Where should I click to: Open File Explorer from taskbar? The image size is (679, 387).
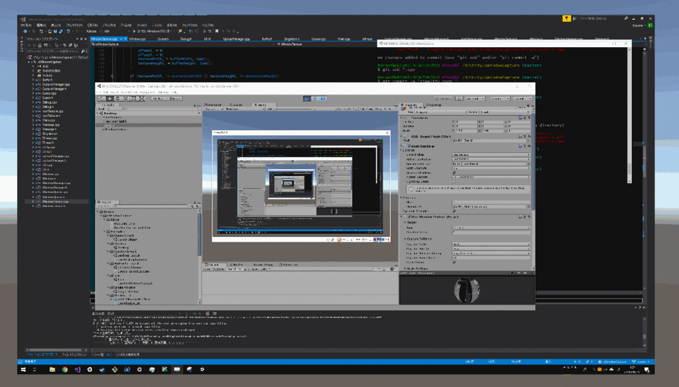[x=52, y=370]
